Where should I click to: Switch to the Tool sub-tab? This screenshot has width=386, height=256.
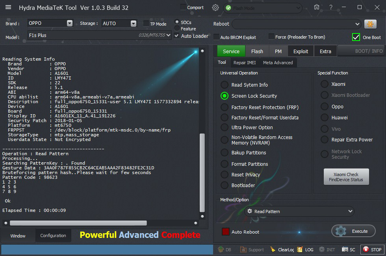222,62
